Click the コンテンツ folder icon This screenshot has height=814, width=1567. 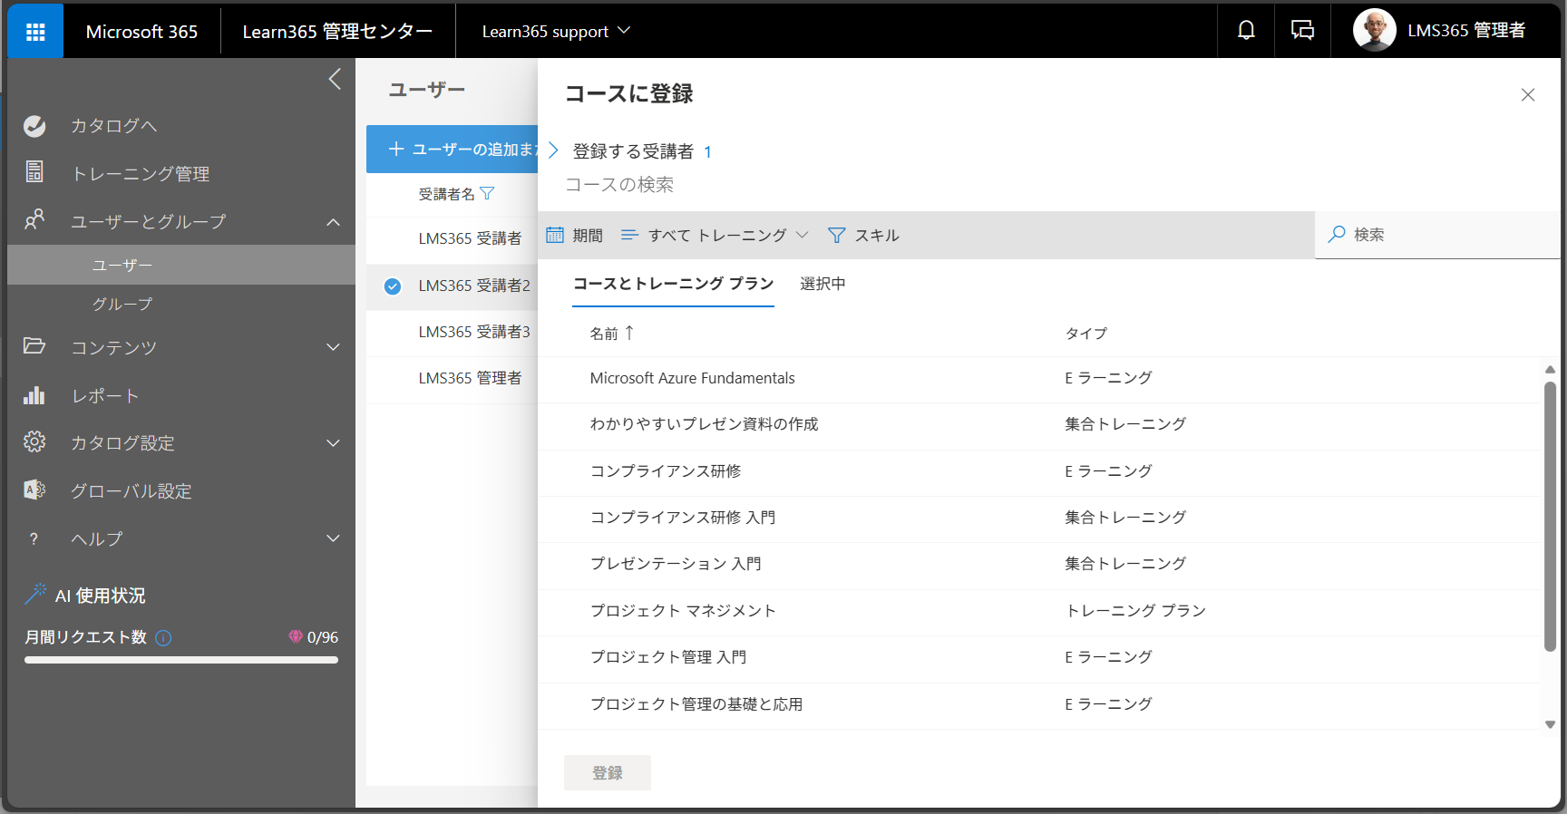(x=34, y=346)
